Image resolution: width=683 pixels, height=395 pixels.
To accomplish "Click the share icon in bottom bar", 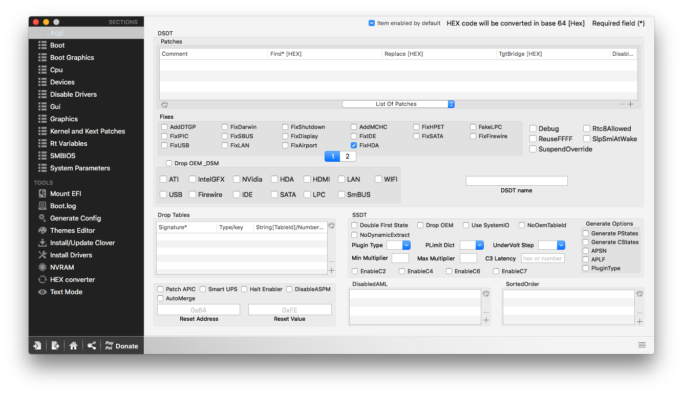I will click(x=92, y=346).
